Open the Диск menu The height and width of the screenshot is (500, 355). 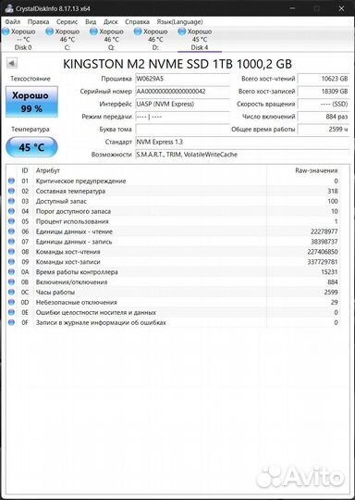tap(111, 22)
